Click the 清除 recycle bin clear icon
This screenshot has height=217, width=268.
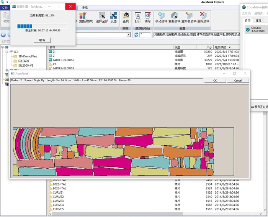click(148, 15)
